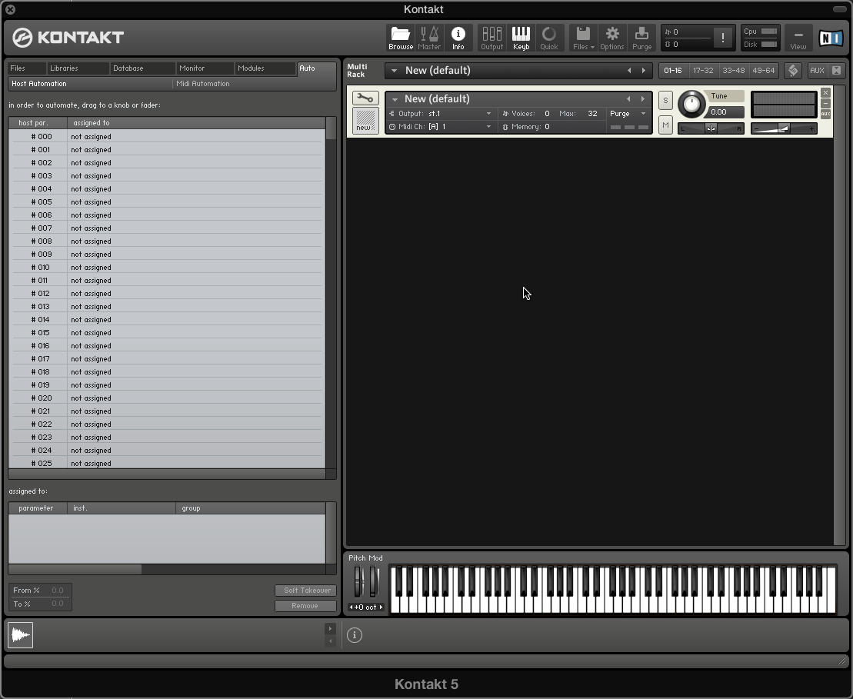This screenshot has height=699, width=853.
Task: Show instrument page 33-48
Action: [733, 71]
